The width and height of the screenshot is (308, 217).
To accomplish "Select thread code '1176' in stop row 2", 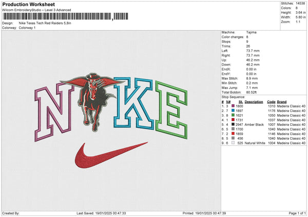I will [272, 111].
